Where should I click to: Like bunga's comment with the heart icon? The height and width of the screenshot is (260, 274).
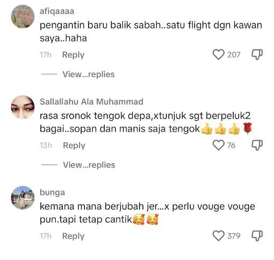click(218, 236)
